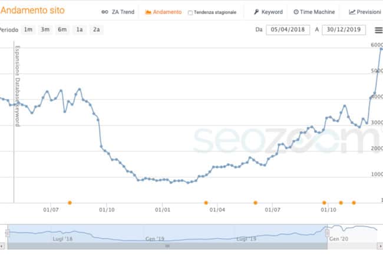Select the 1m period option

pyautogui.click(x=28, y=29)
